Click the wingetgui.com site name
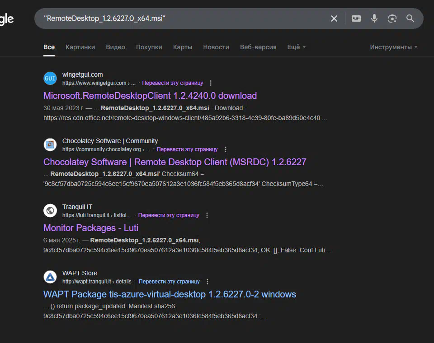The image size is (434, 343). pos(82,74)
